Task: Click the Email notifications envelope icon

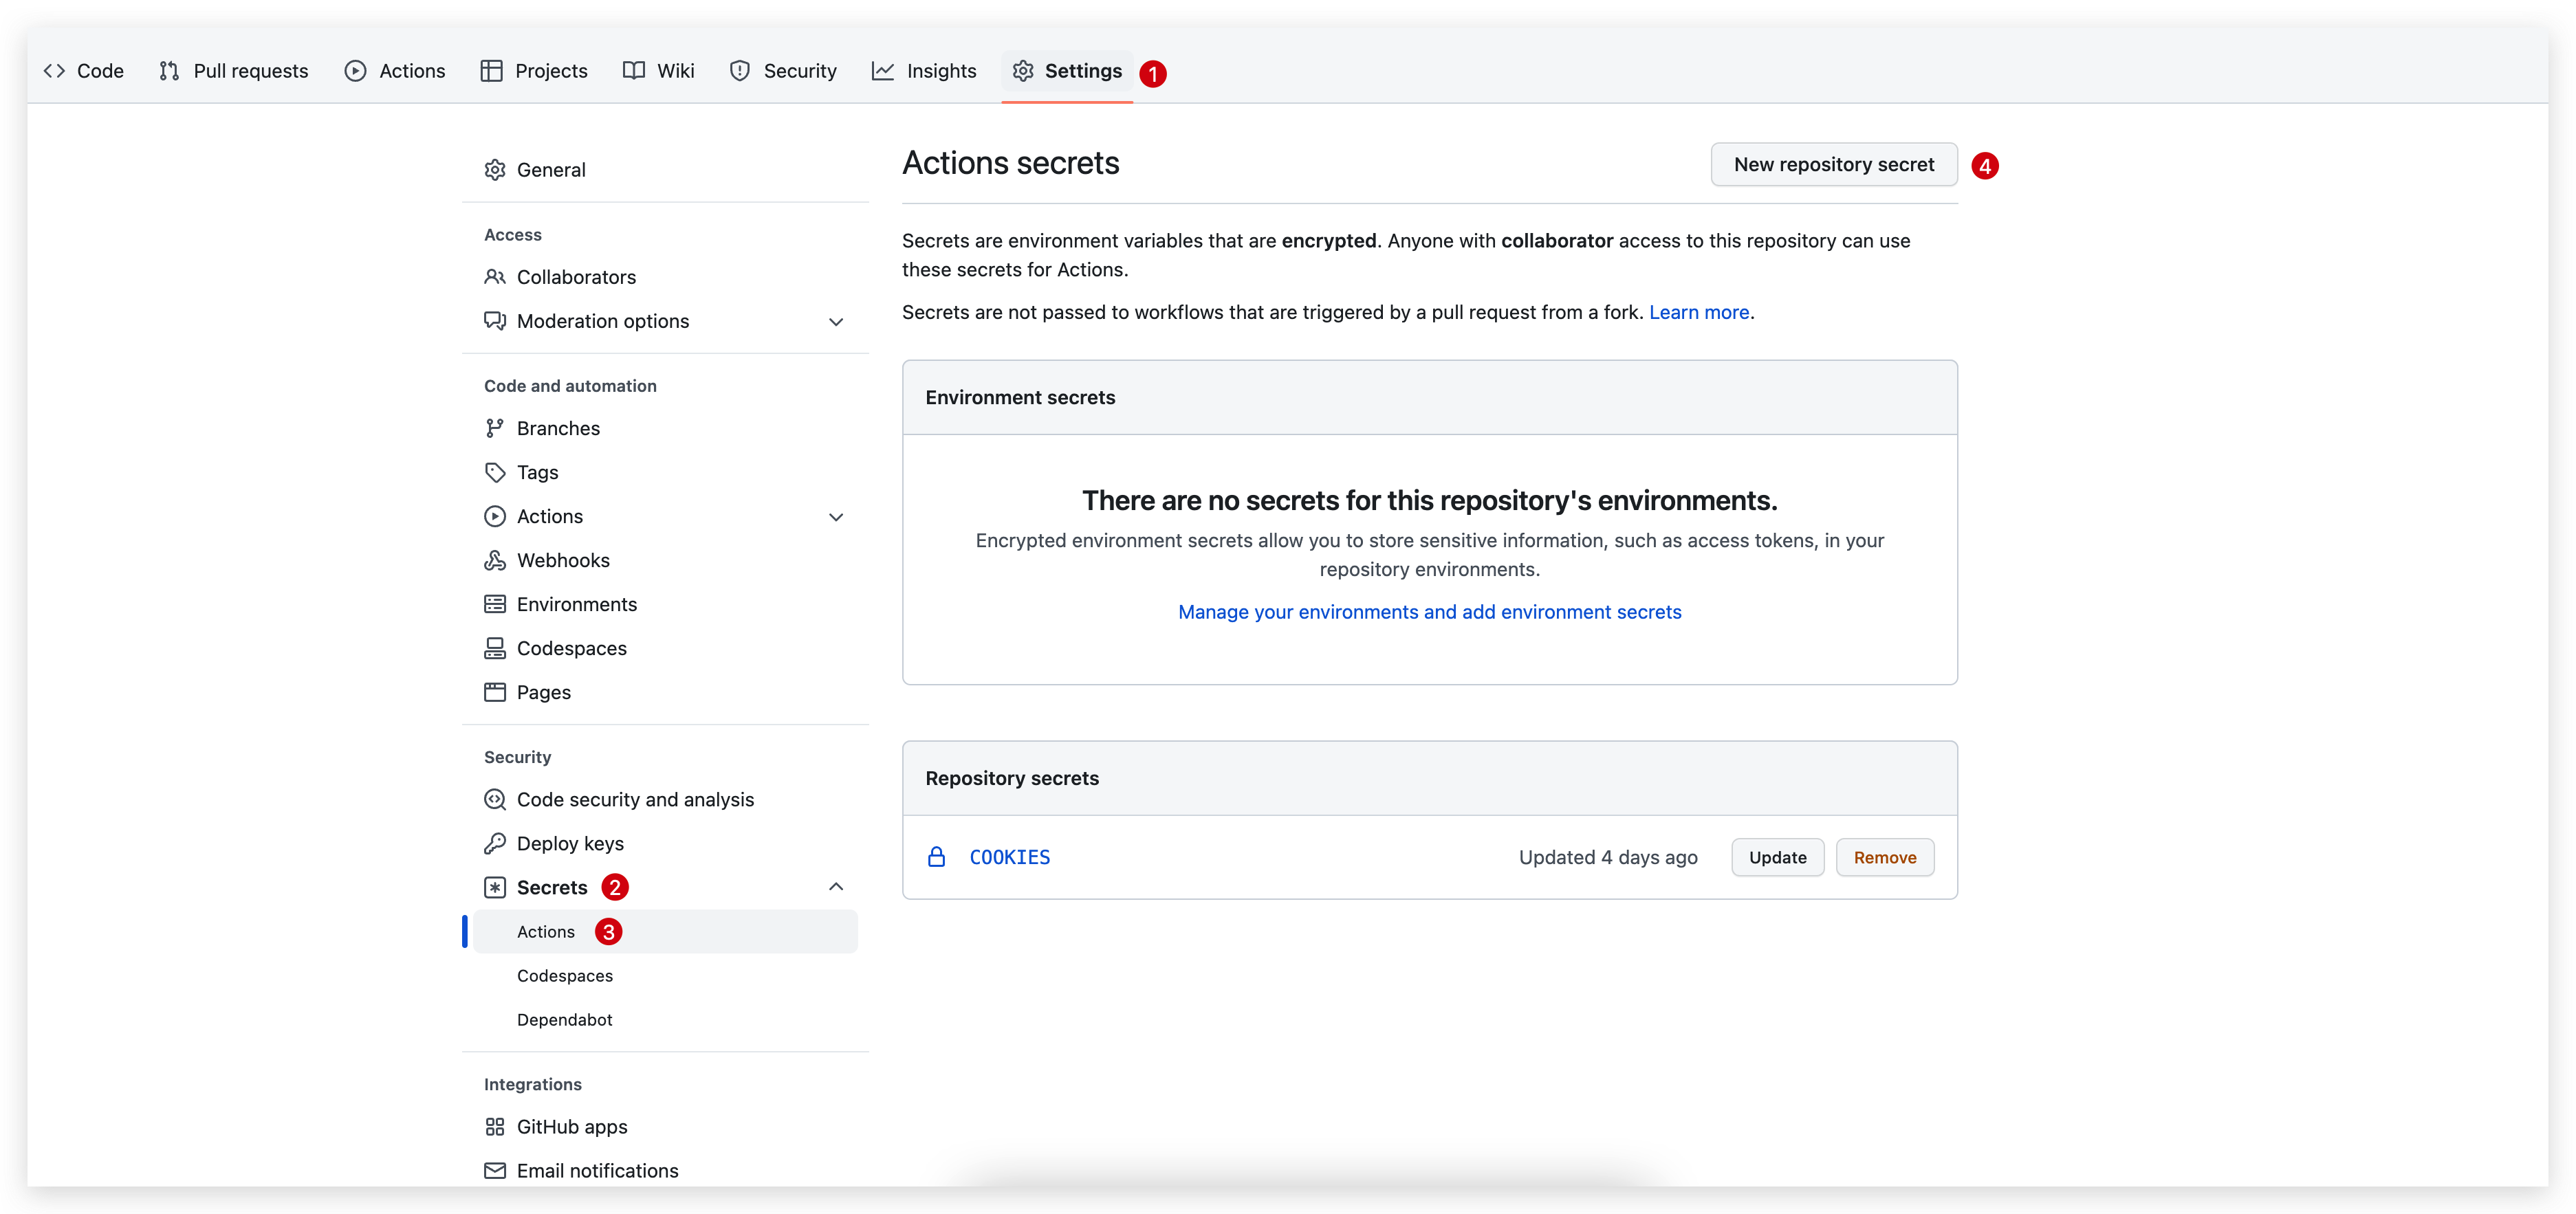Action: (494, 1170)
